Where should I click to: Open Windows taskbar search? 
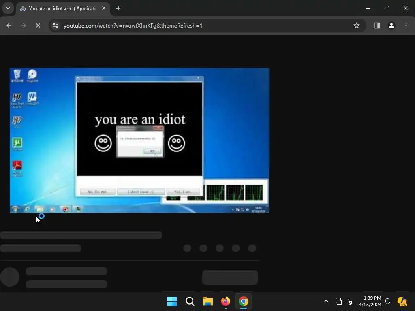click(190, 301)
